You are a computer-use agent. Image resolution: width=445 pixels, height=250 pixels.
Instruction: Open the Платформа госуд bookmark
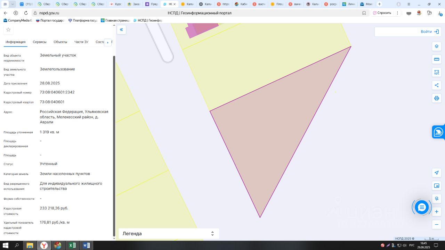click(83, 20)
